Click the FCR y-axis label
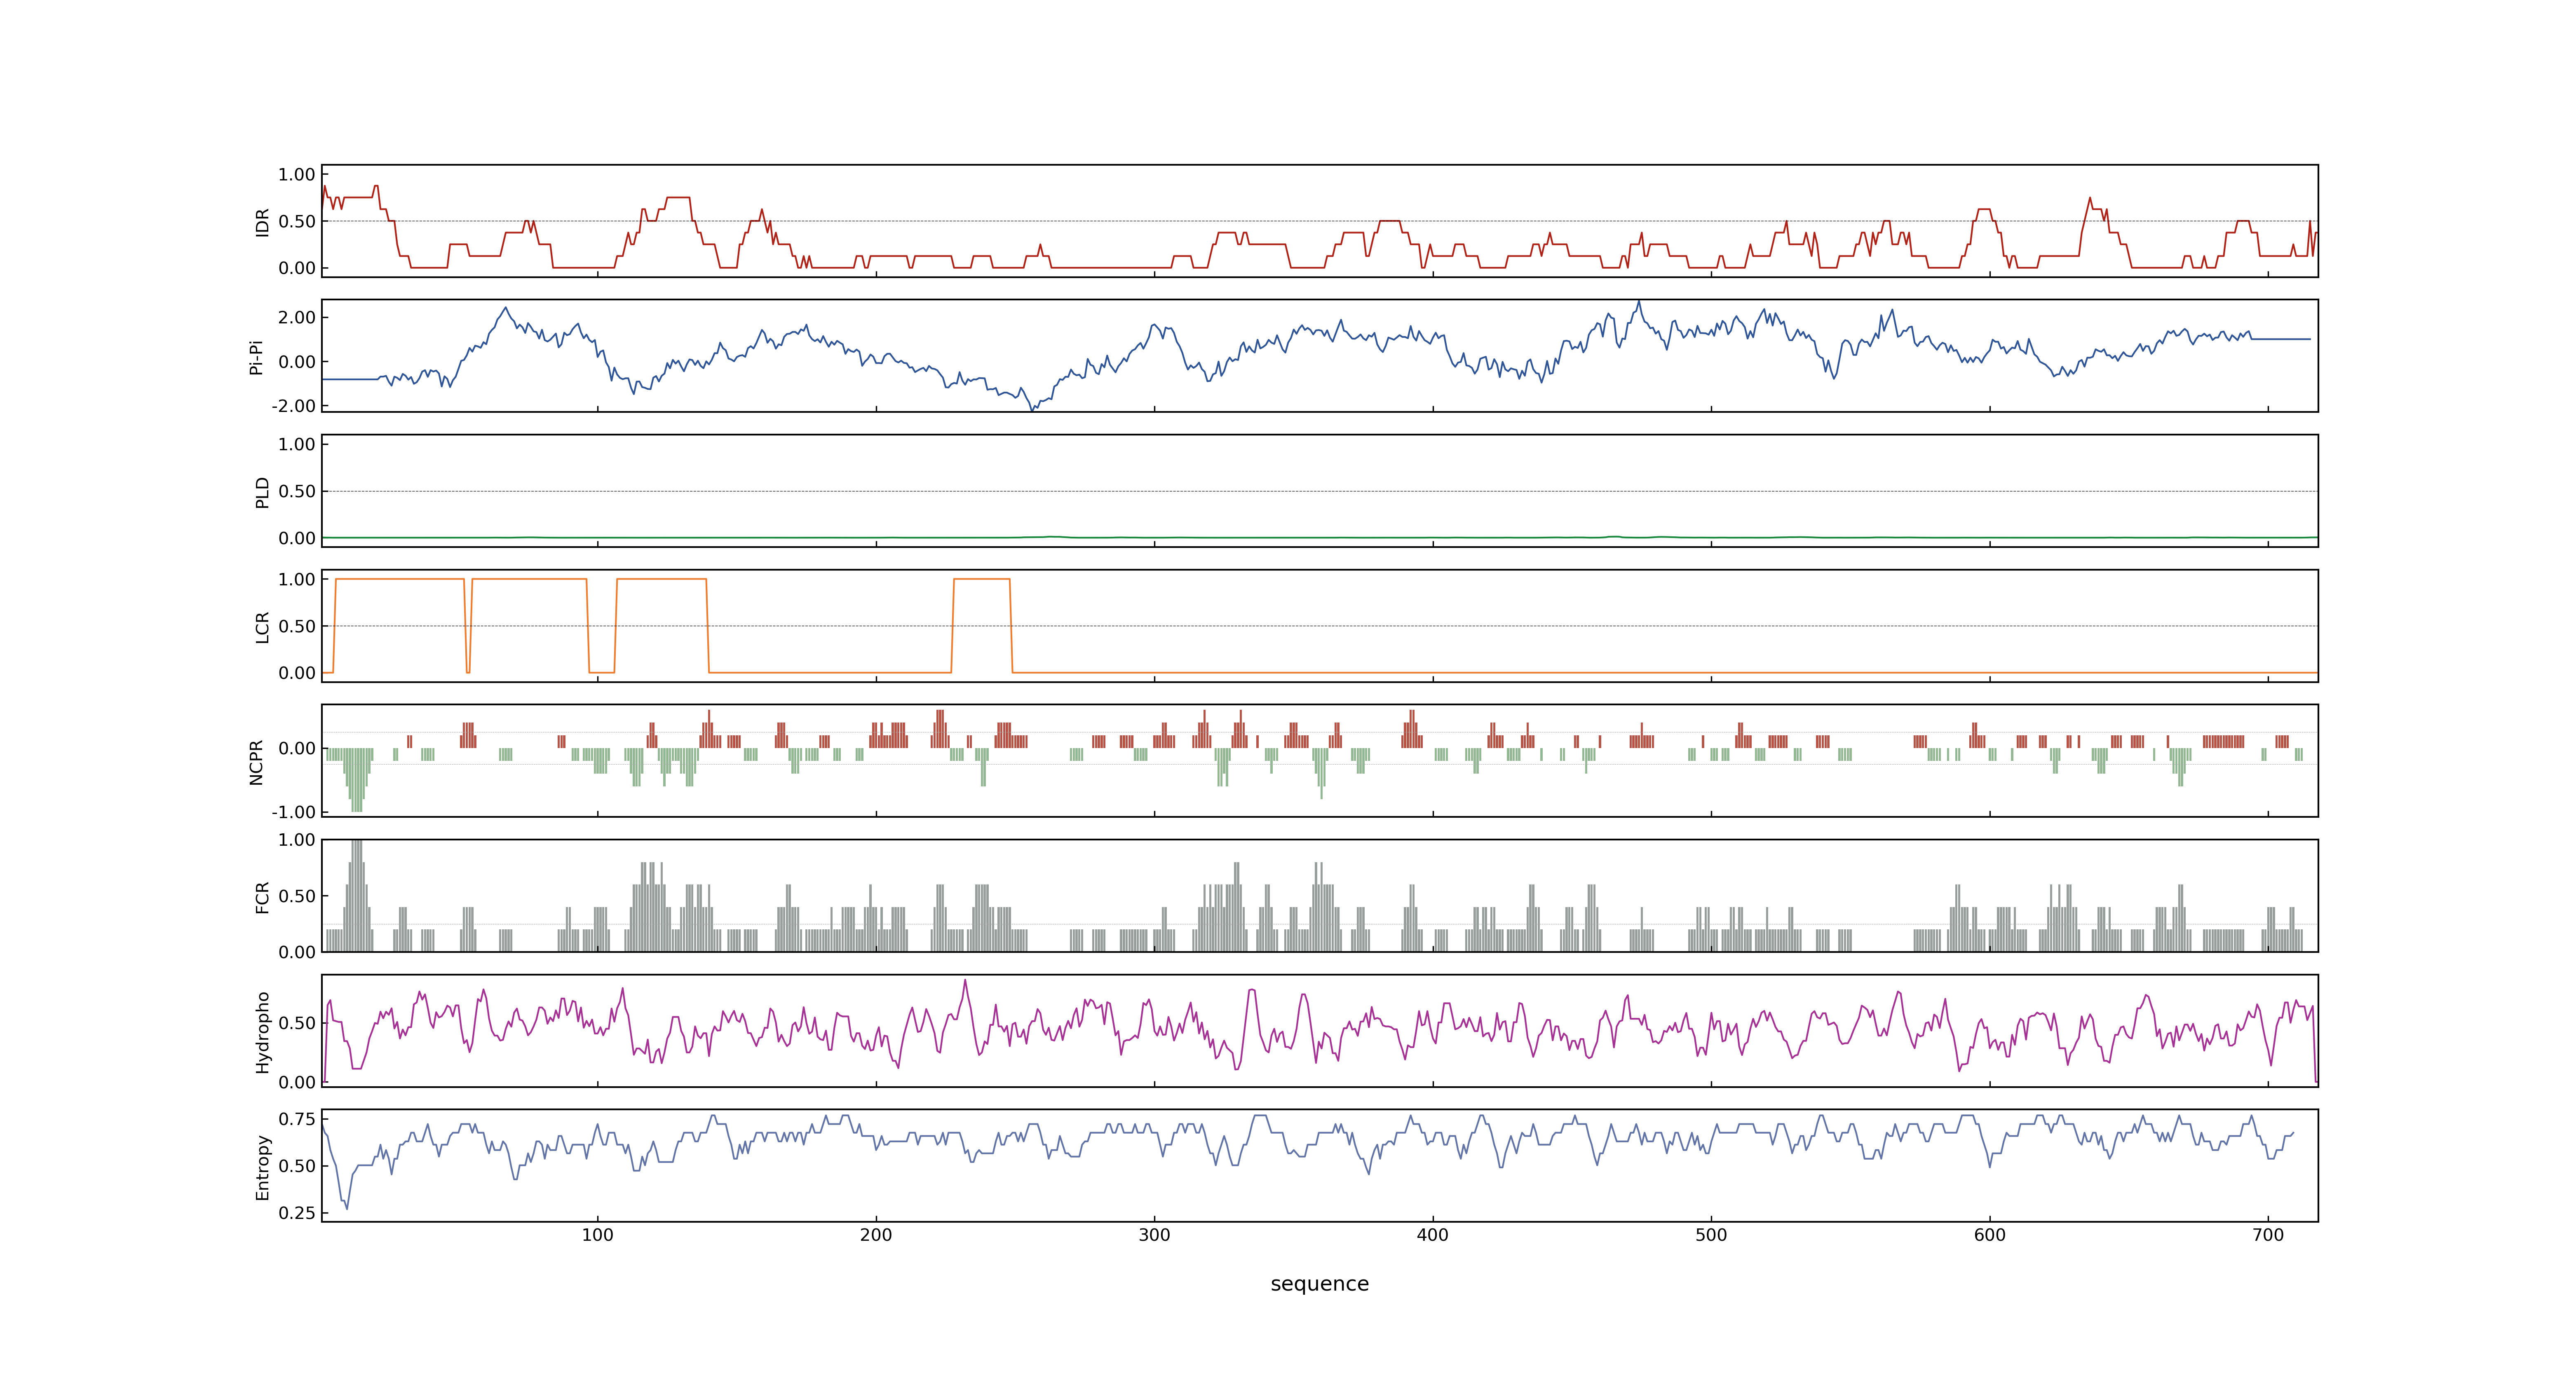 pos(263,896)
